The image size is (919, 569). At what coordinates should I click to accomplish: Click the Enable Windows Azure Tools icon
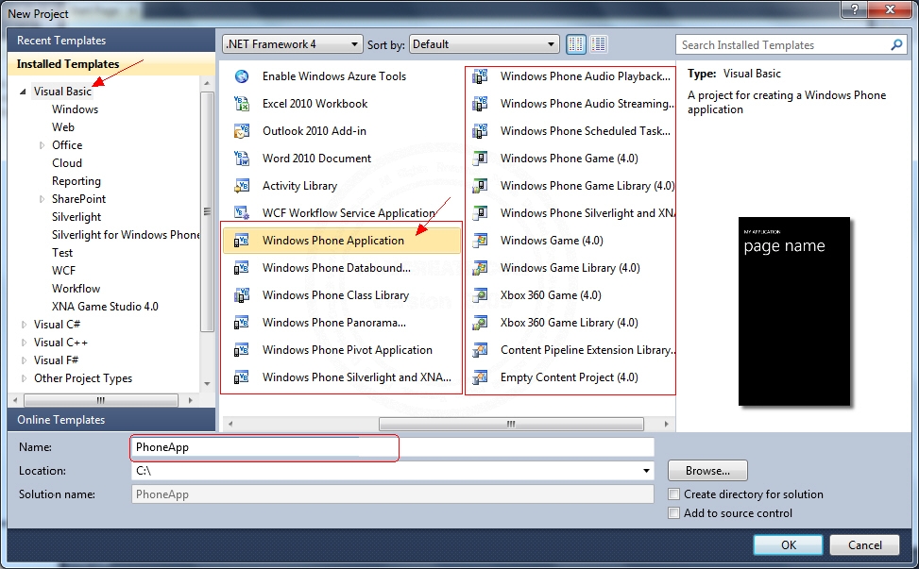pyautogui.click(x=242, y=76)
